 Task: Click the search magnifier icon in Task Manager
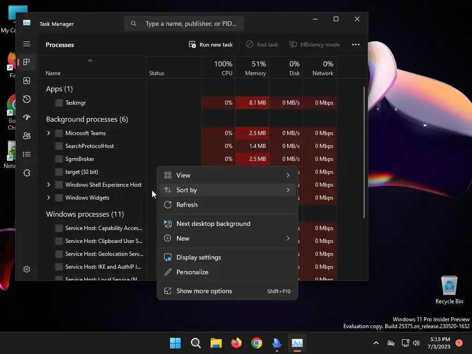pos(134,24)
